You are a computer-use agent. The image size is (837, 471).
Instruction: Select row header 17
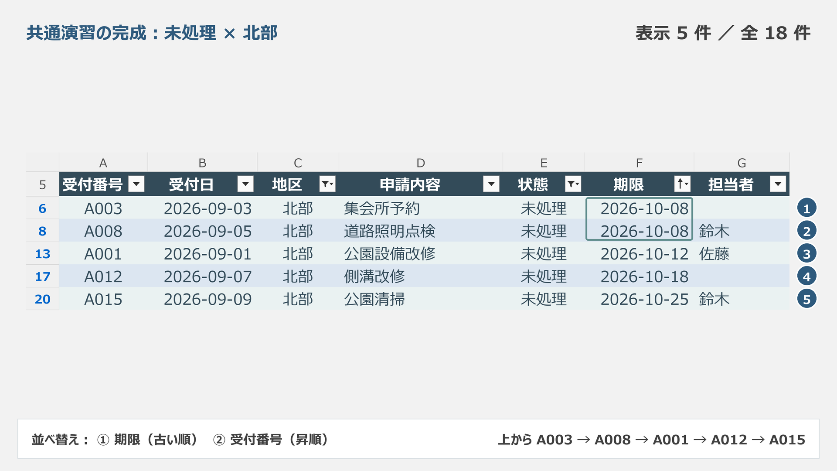pos(42,276)
